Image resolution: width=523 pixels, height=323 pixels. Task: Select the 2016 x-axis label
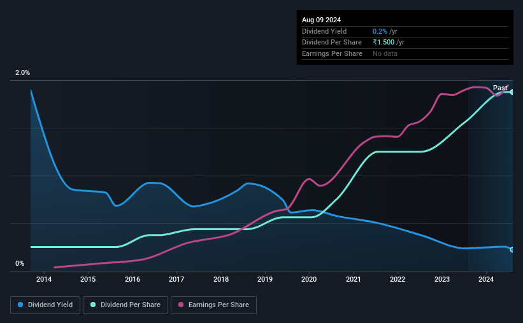point(133,279)
